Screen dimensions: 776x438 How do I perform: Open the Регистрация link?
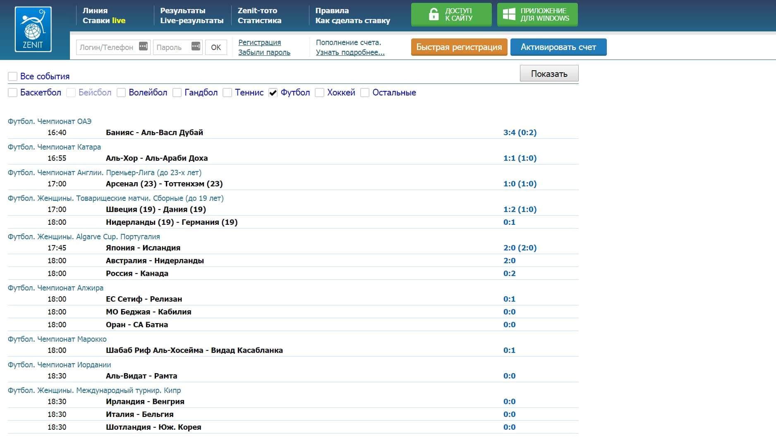pos(259,43)
